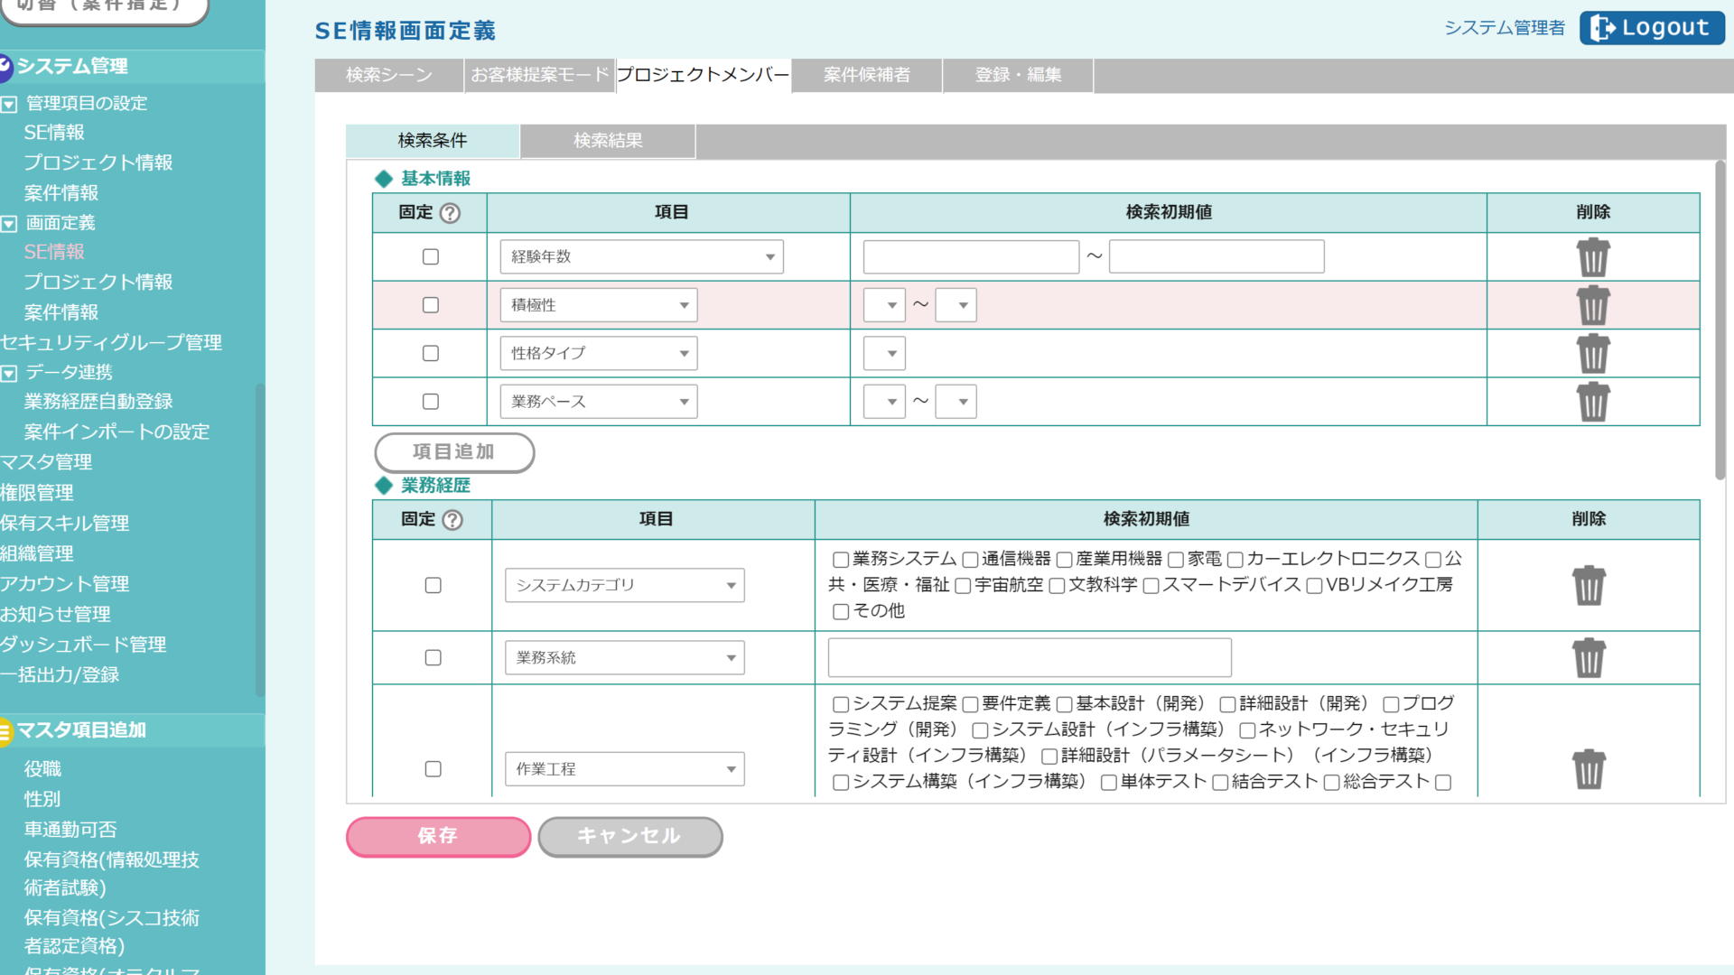Open the 積極性 item dropdown
The image size is (1734, 975).
tap(598, 305)
